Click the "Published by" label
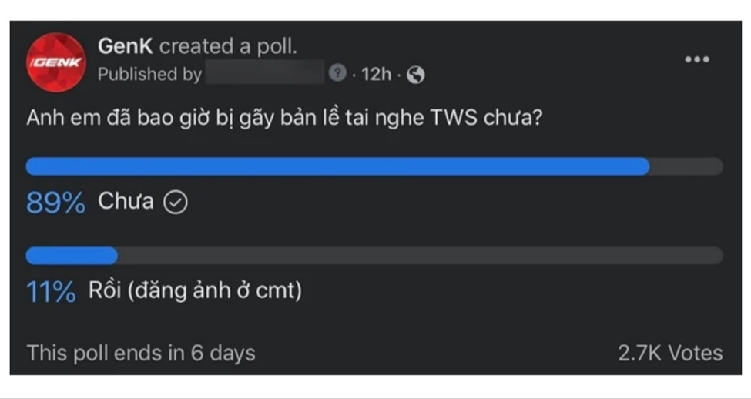 pos(149,74)
